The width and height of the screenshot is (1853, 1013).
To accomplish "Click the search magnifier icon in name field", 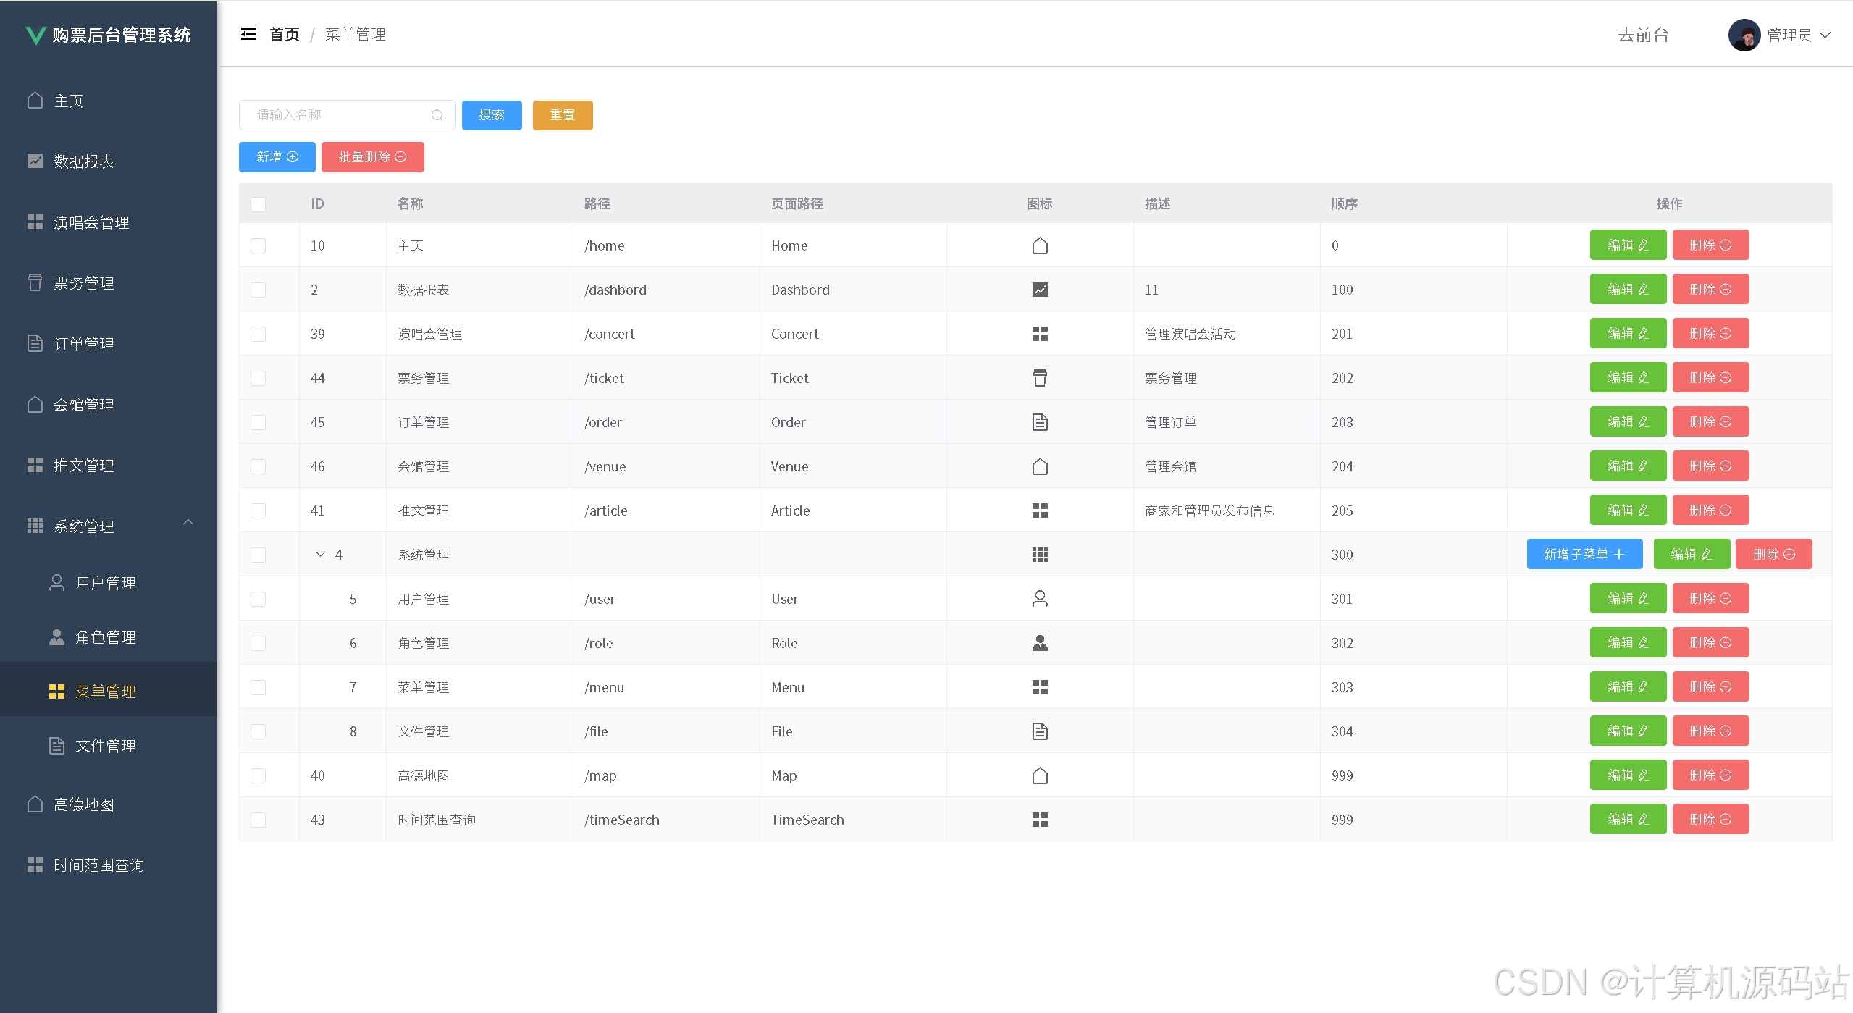I will 437,115.
